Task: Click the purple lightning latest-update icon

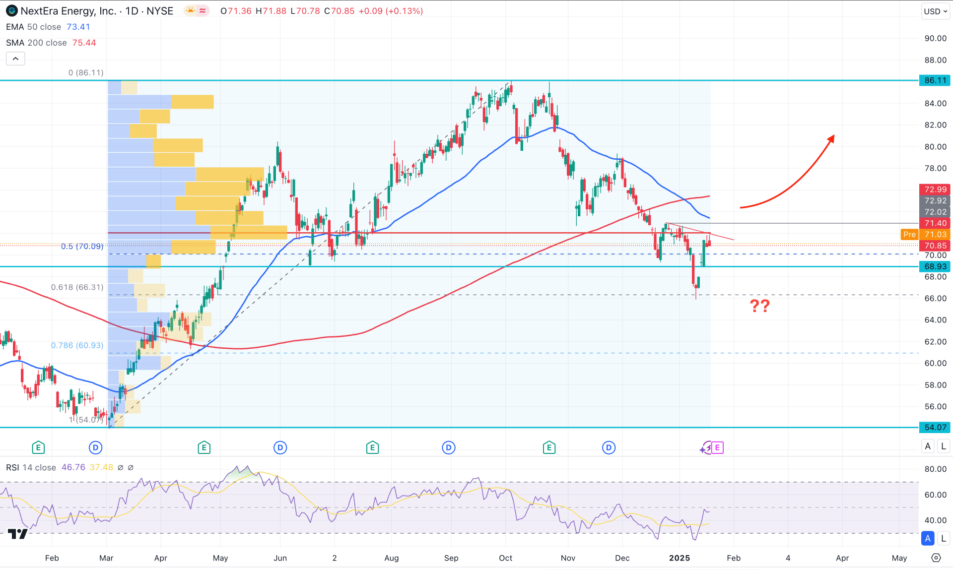Action: (705, 448)
